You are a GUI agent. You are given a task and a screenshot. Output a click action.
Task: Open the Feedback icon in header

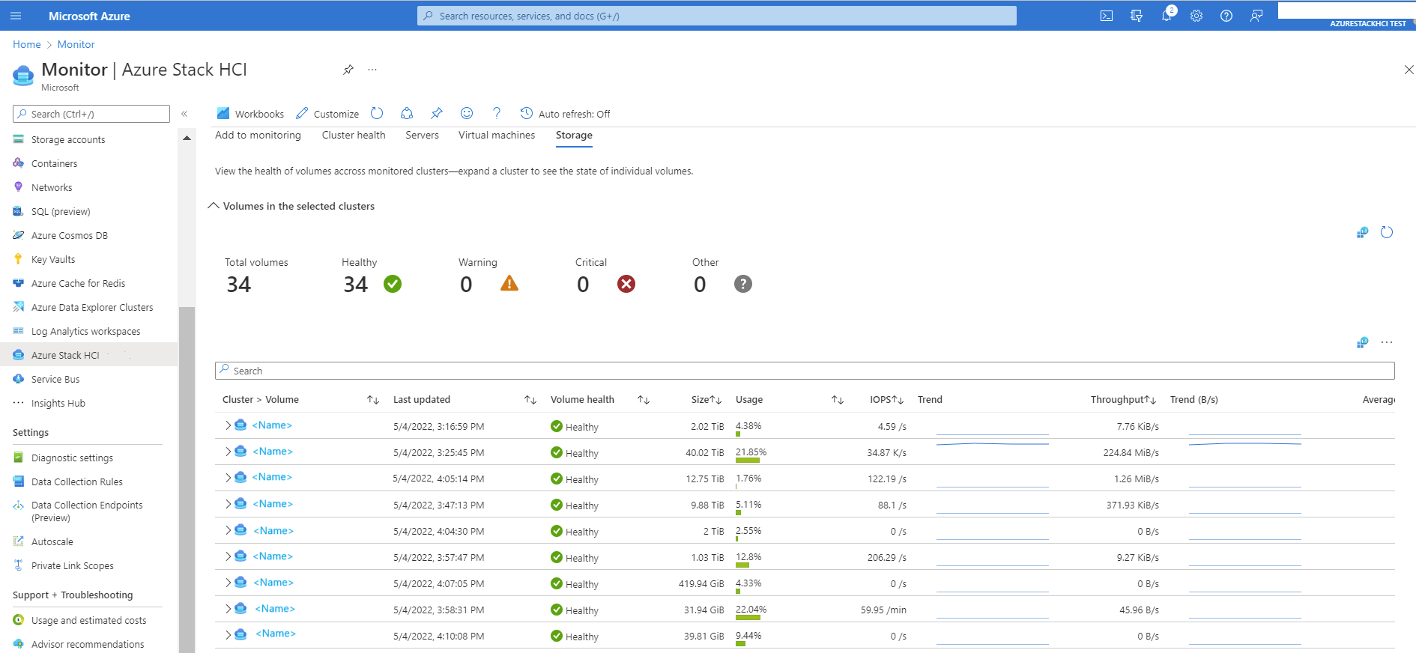click(1256, 16)
